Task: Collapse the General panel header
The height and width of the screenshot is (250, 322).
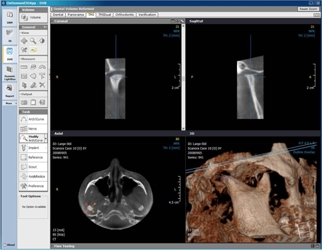Action: tap(33, 27)
